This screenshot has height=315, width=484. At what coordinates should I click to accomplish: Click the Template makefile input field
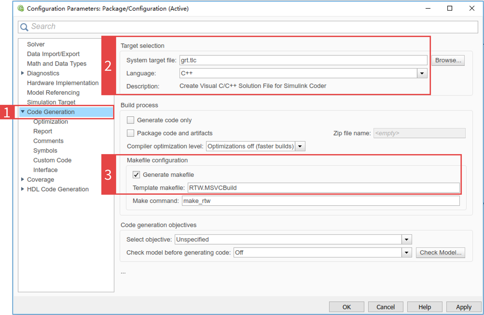click(x=323, y=187)
